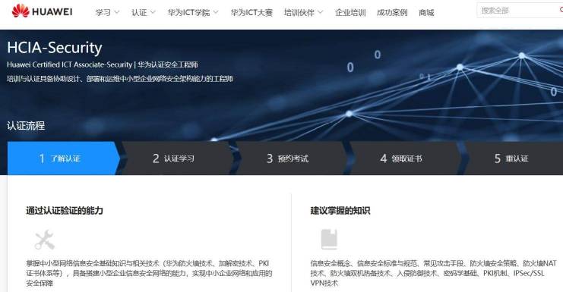This screenshot has height=292, width=563.
Task: Go to 华为ICT大赛 page
Action: pyautogui.click(x=251, y=13)
